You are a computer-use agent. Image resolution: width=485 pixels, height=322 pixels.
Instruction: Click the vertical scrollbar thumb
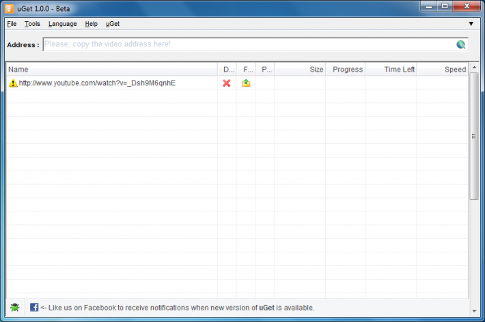tap(474, 136)
